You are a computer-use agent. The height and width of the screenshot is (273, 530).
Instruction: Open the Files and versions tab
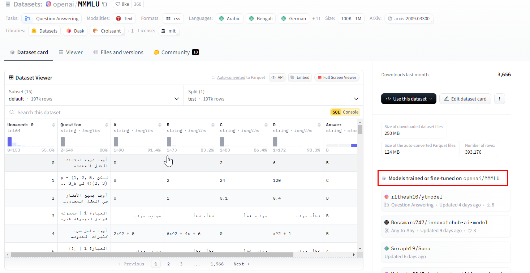click(118, 52)
